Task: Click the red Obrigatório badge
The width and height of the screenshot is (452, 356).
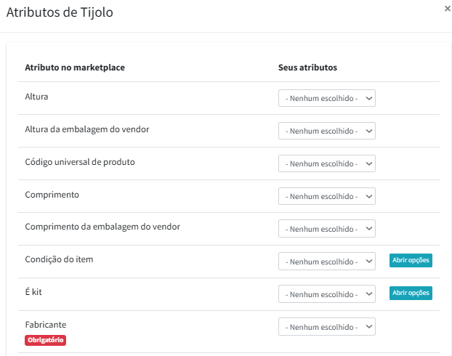Action: (46, 339)
